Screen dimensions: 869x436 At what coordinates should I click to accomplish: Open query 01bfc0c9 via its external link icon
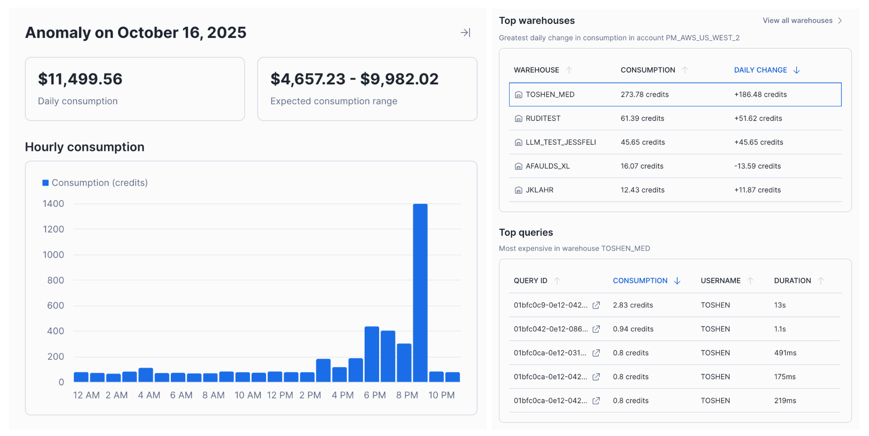click(596, 305)
